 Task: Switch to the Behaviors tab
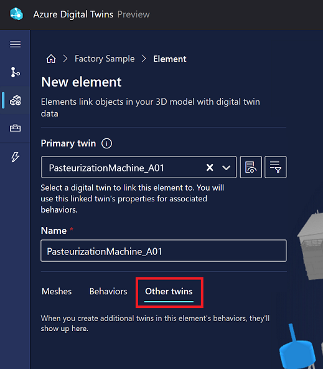[x=108, y=291]
